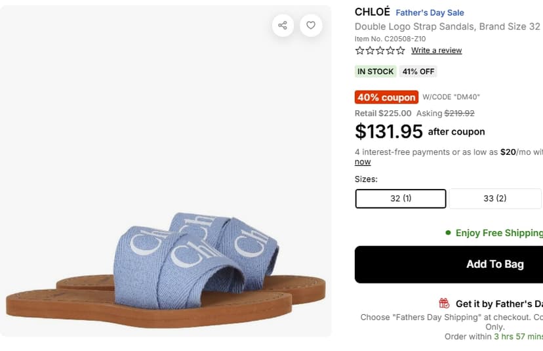Click the share icon on product image
This screenshot has height=351, width=543.
coord(283,26)
